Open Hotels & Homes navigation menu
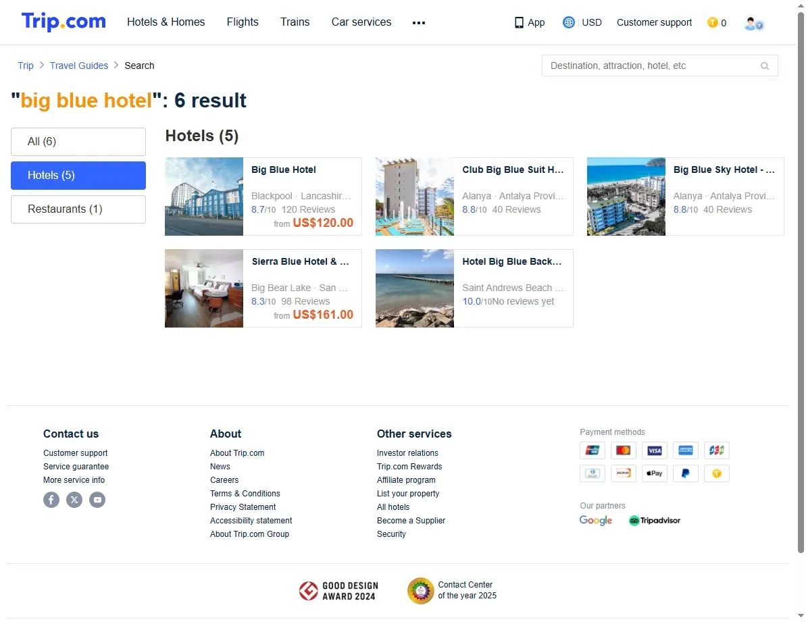This screenshot has height=622, width=806. click(x=166, y=22)
